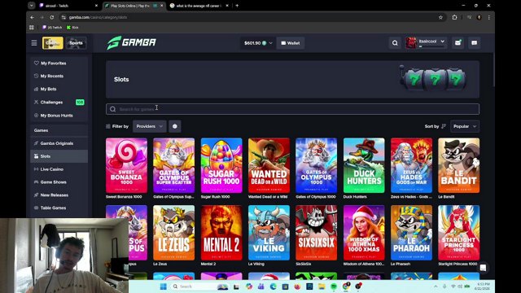Select Slots in the sidebar
This screenshot has height=293, width=521.
coord(59,156)
